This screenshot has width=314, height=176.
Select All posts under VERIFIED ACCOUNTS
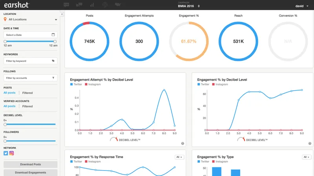9,106
